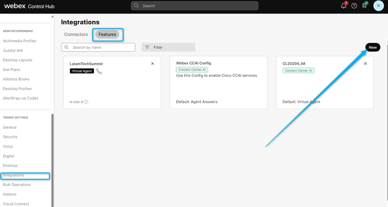Open the notifications bell icon
Screen dimensions: 388x207
tap(344, 5)
